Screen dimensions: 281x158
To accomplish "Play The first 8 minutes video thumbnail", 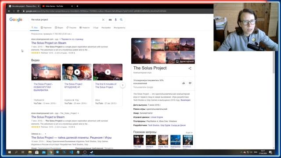I will (108, 72).
